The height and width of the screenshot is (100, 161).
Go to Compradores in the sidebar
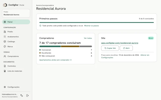16,56
